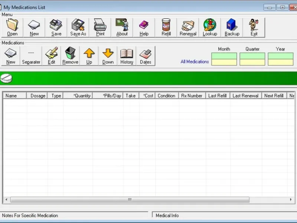
Task: Open the About dialog
Action: 122,28
